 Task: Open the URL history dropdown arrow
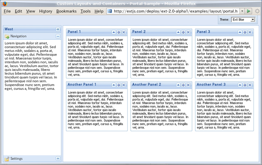pyautogui.click(x=242, y=11)
